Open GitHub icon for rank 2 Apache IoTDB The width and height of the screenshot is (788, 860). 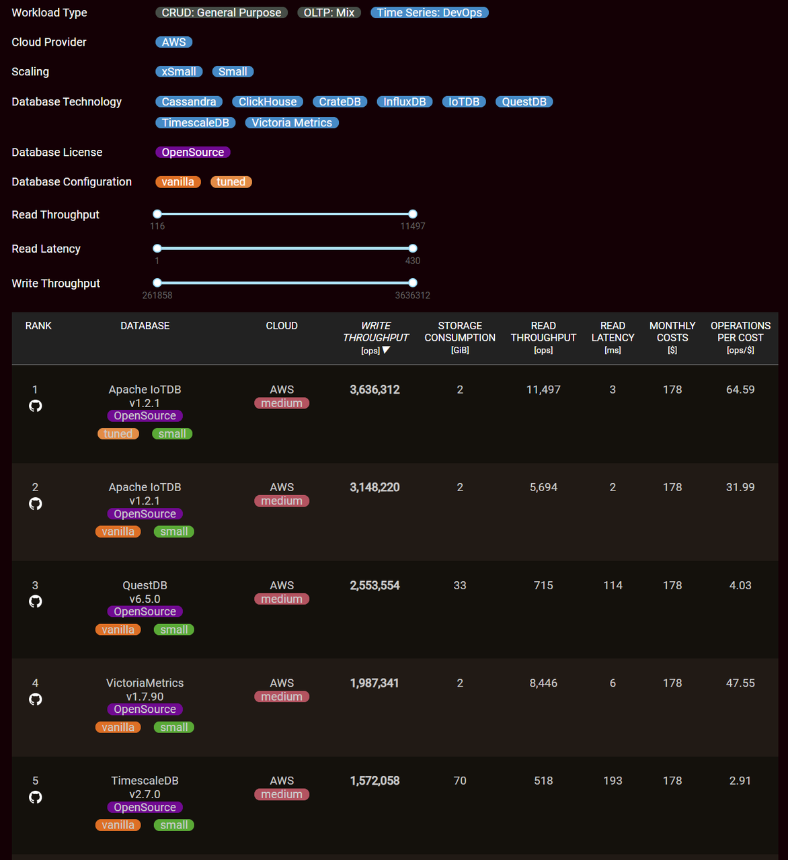pyautogui.click(x=36, y=504)
